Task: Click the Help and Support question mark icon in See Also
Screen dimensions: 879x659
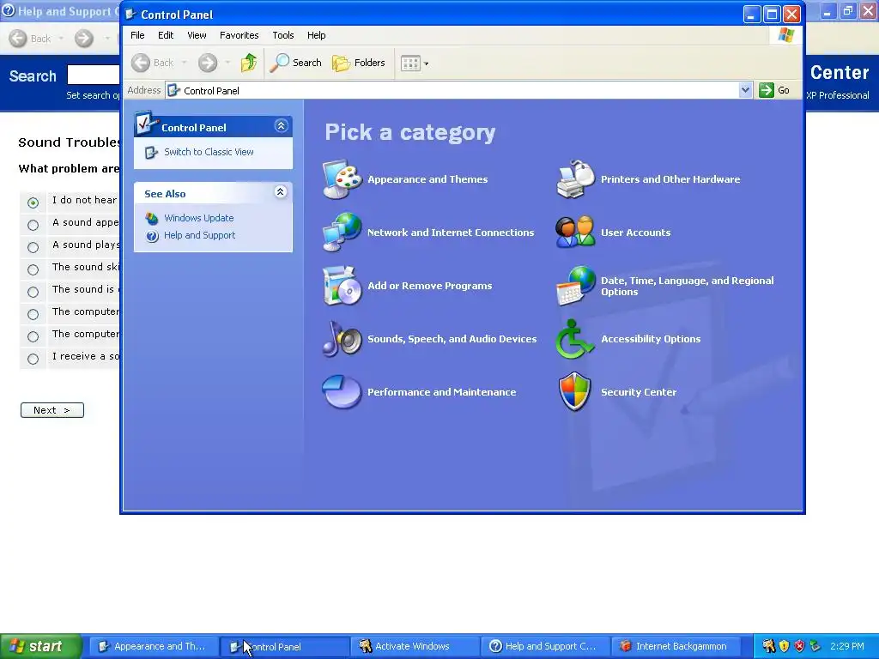Action: pyautogui.click(x=152, y=236)
